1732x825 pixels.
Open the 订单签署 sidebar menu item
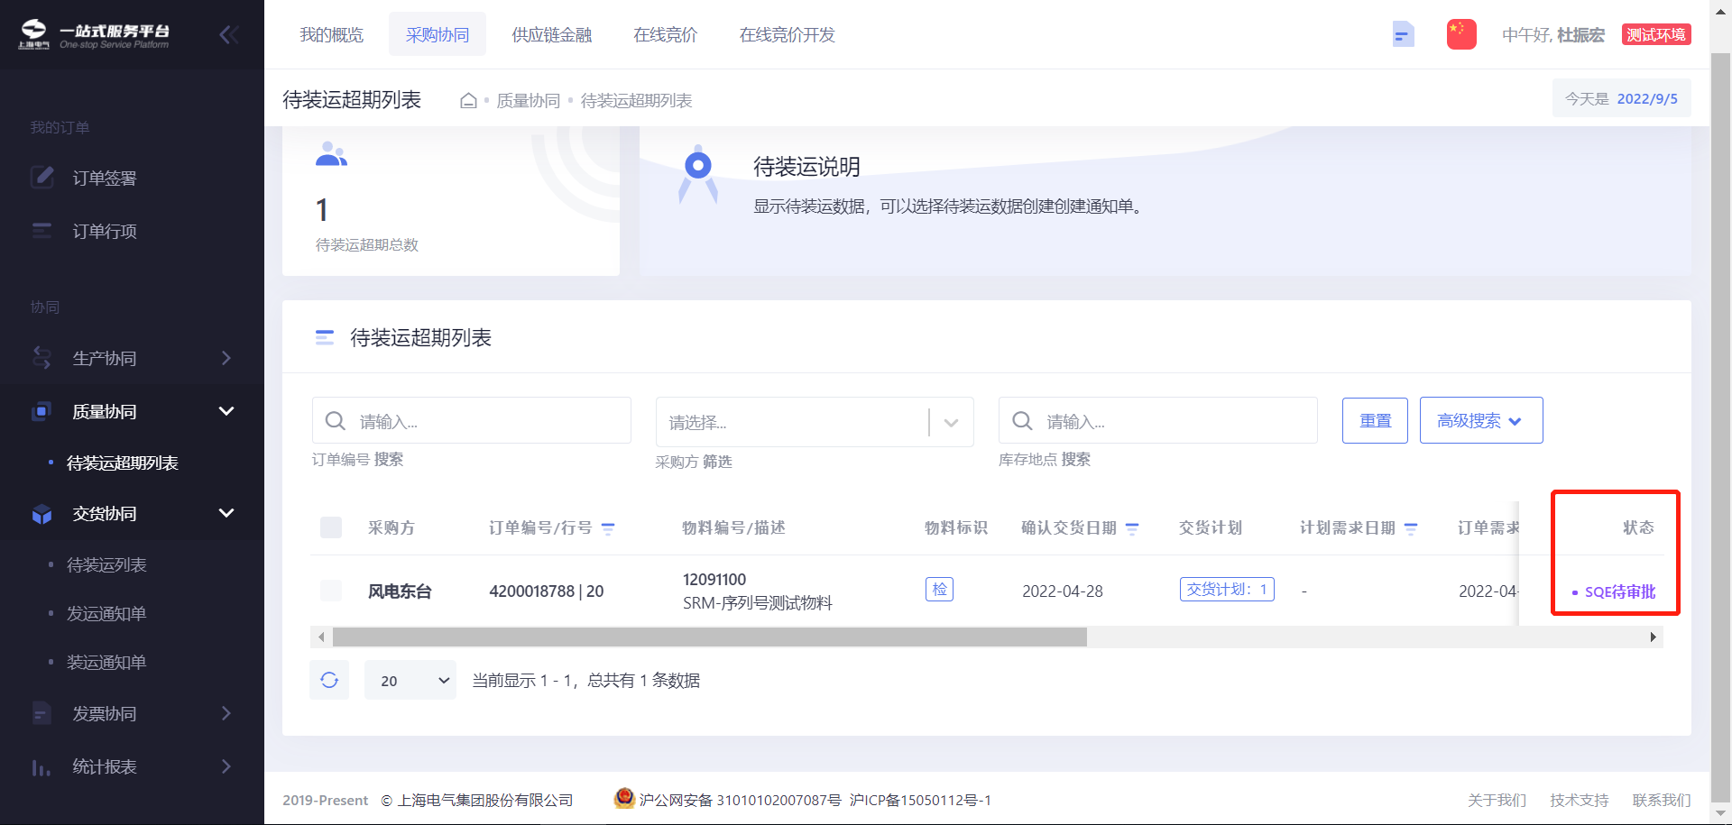(105, 179)
